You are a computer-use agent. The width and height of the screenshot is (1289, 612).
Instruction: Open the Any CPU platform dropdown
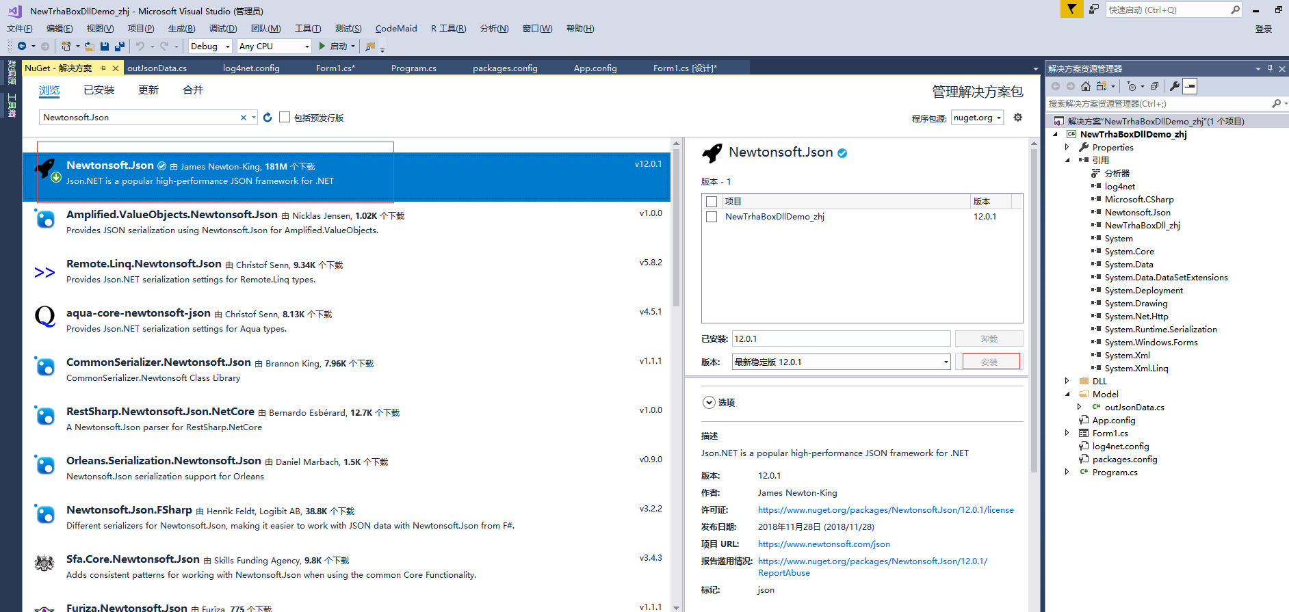click(274, 46)
